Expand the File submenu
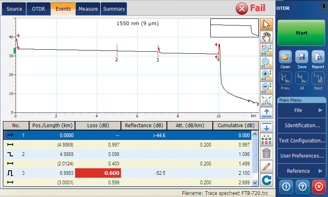Screen dimensions: 328x197 tap(301, 110)
